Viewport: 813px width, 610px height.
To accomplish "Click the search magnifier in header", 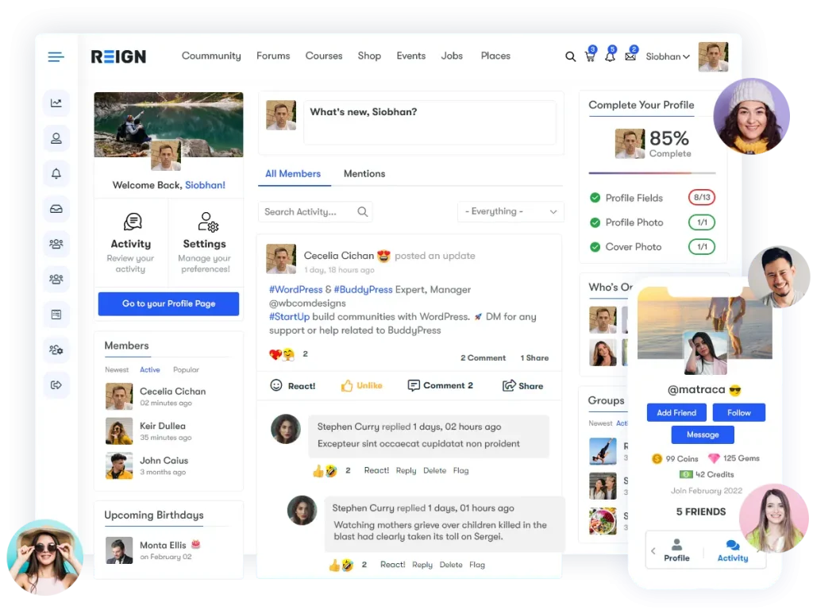I will pos(570,56).
